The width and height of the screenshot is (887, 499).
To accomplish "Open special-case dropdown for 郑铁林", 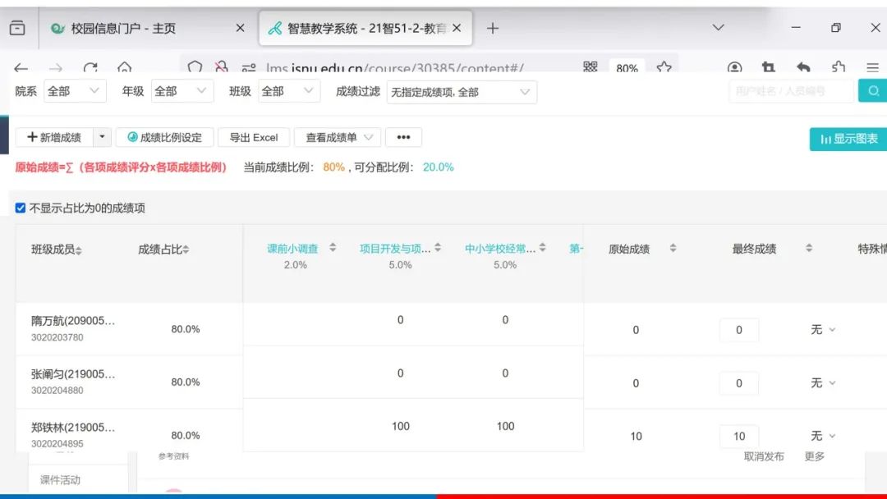I will (822, 436).
